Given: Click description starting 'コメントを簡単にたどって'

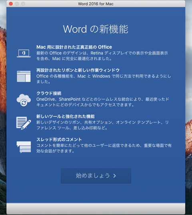Looking at the screenshot, I should coord(104,148).
